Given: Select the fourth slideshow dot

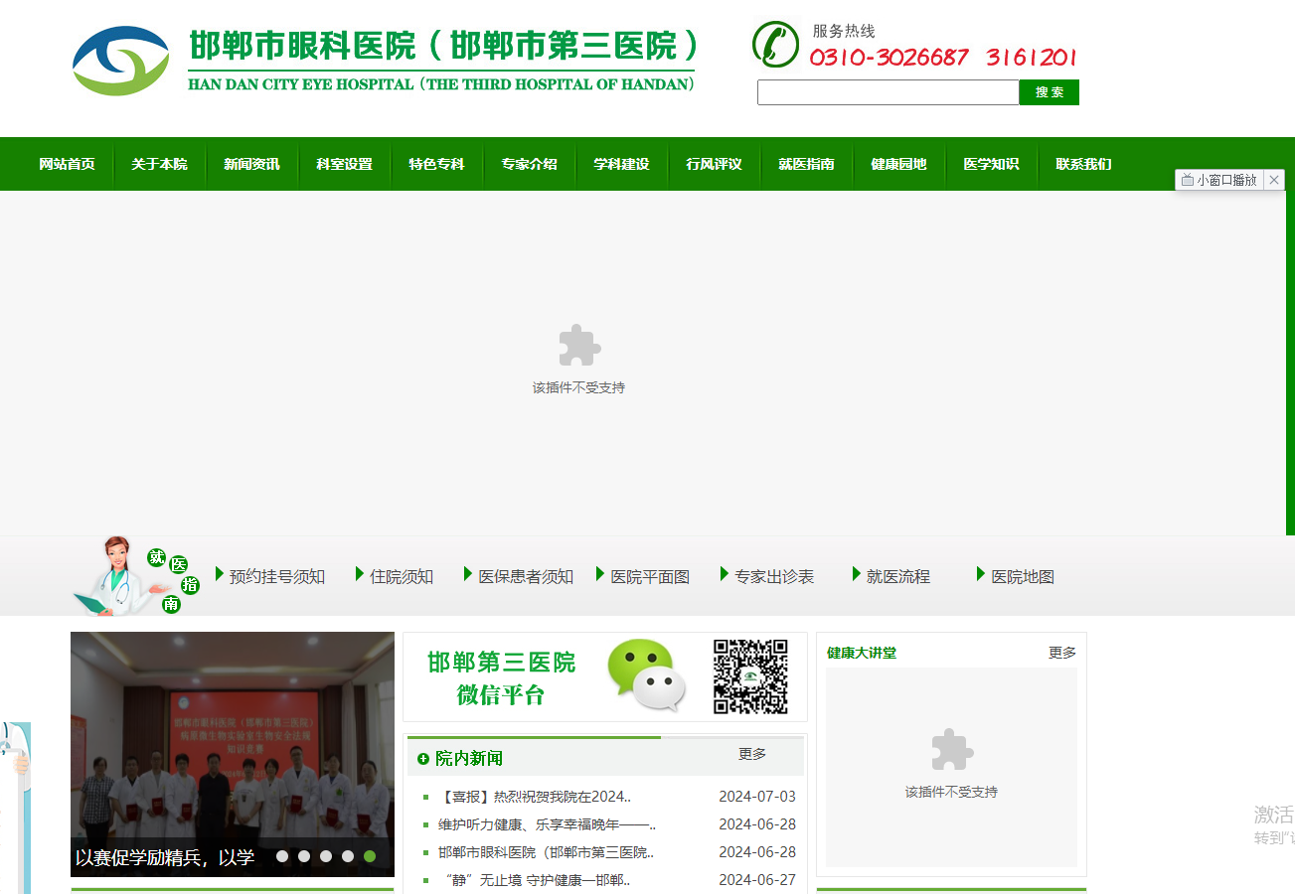Looking at the screenshot, I should (348, 856).
